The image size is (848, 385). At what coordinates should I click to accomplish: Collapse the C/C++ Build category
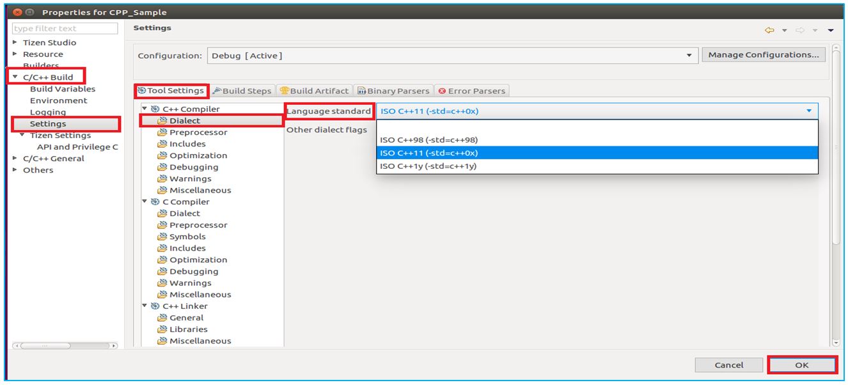click(x=15, y=77)
